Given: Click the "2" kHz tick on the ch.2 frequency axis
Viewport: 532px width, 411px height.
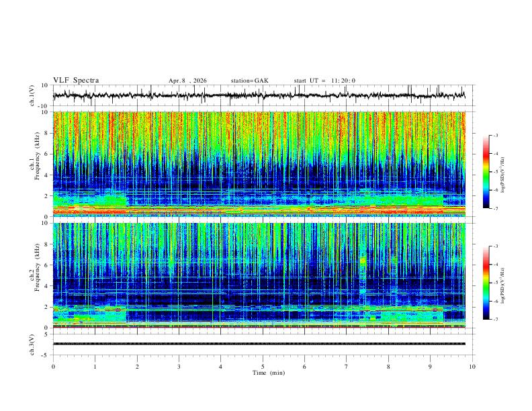Looking at the screenshot, I should tap(47, 307).
